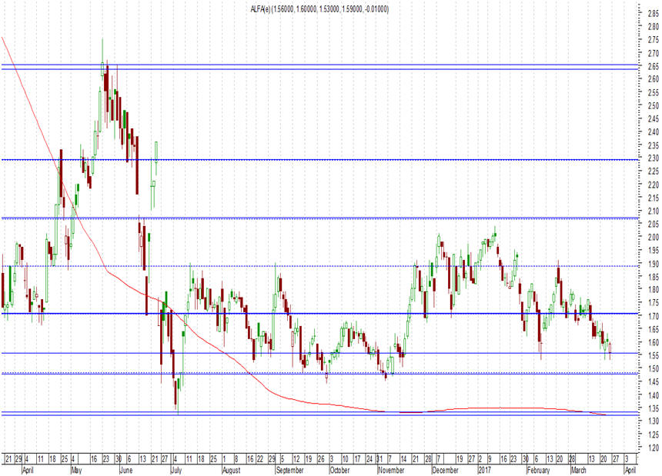Select the 2.65 price axis label

tap(653, 66)
